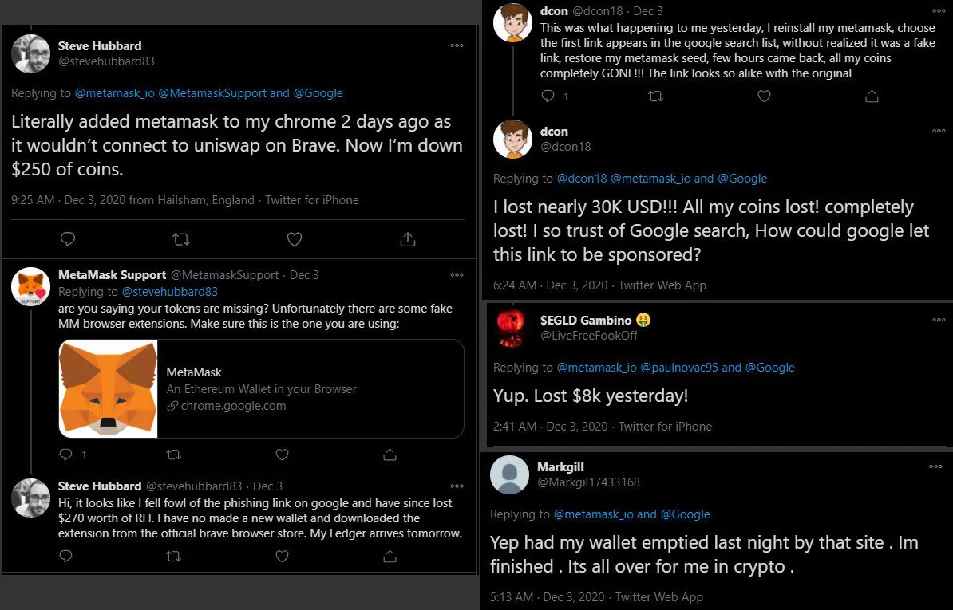The height and width of the screenshot is (610, 953).
Task: Open more options on $EGLD Gambino tweet
Action: 939,320
